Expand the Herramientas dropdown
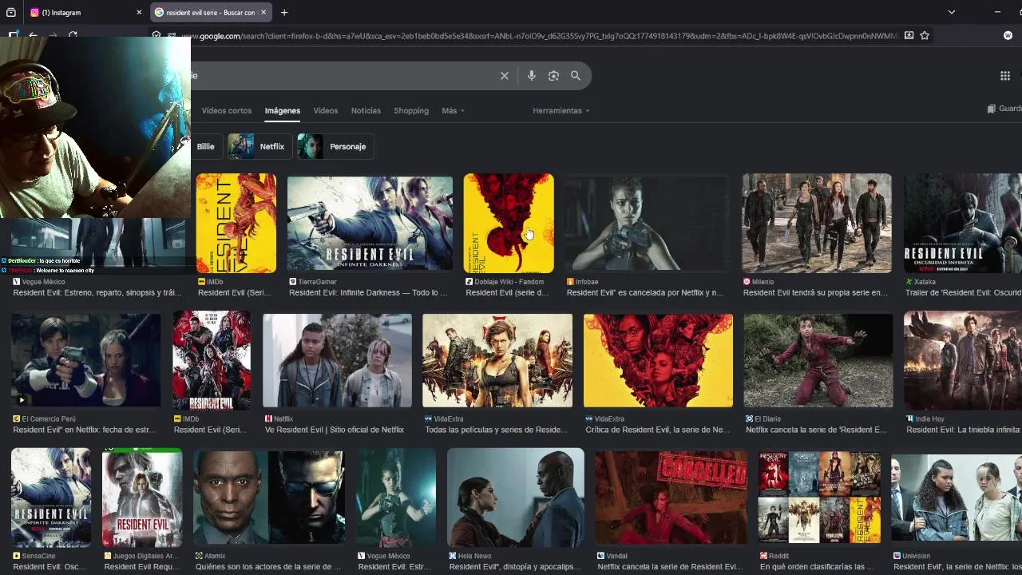The height and width of the screenshot is (575, 1022). click(561, 111)
